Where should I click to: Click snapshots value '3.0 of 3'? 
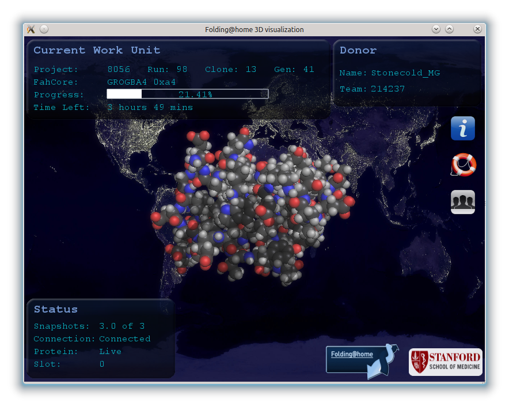[x=121, y=326]
